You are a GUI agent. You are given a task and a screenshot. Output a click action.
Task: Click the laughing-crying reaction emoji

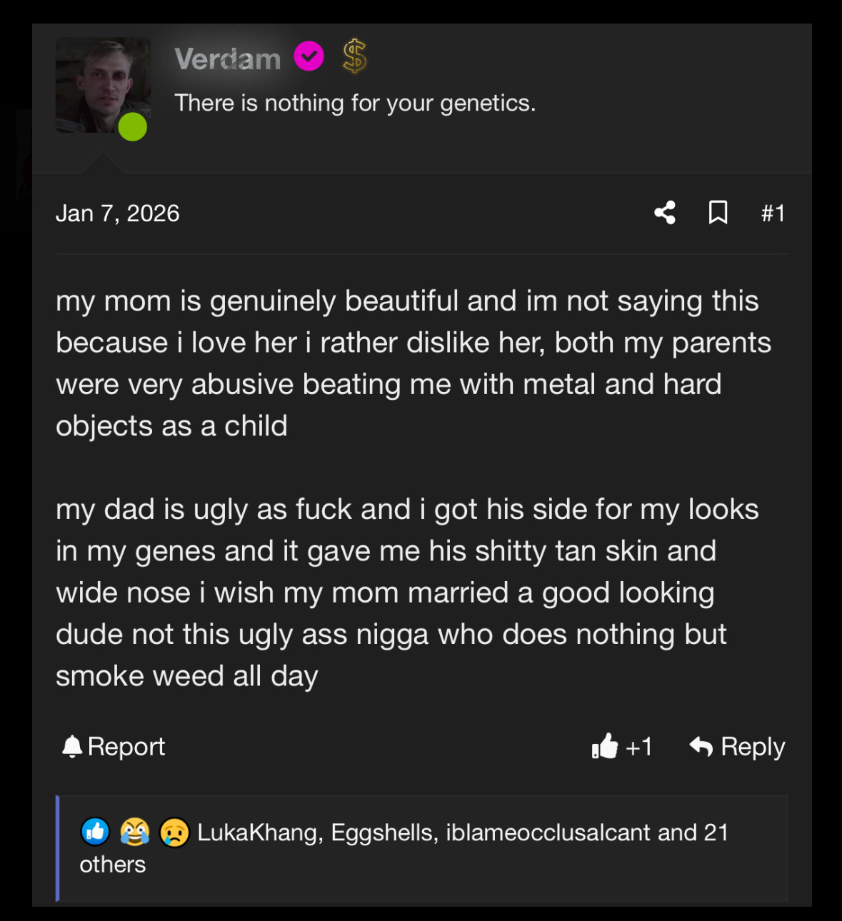(x=134, y=832)
